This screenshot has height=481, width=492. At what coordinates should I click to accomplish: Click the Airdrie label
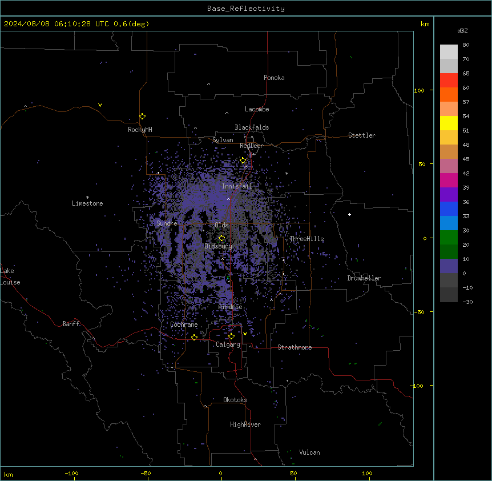[231, 307]
